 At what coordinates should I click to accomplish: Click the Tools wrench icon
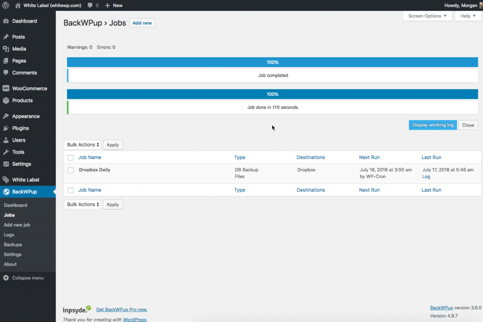pos(6,152)
